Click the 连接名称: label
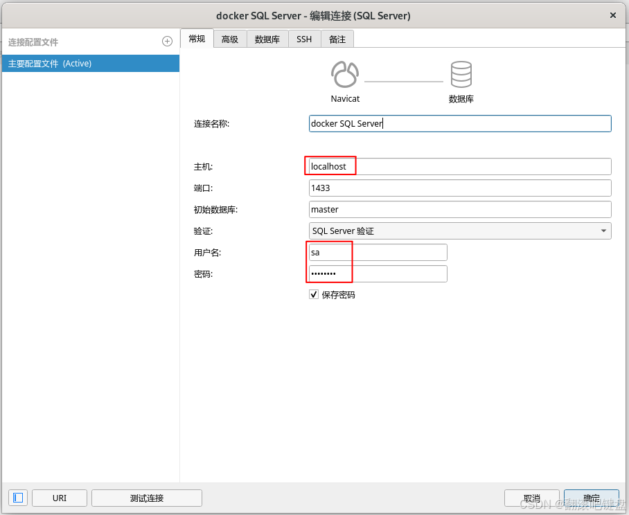Viewport: 629px width, 515px height. coord(211,124)
